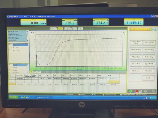This screenshot has width=158, height=118.
Task: Click up arrow of lower curve list
Action: [28, 65]
